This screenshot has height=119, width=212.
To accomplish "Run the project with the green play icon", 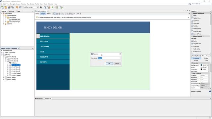I will (x=52, y=7).
